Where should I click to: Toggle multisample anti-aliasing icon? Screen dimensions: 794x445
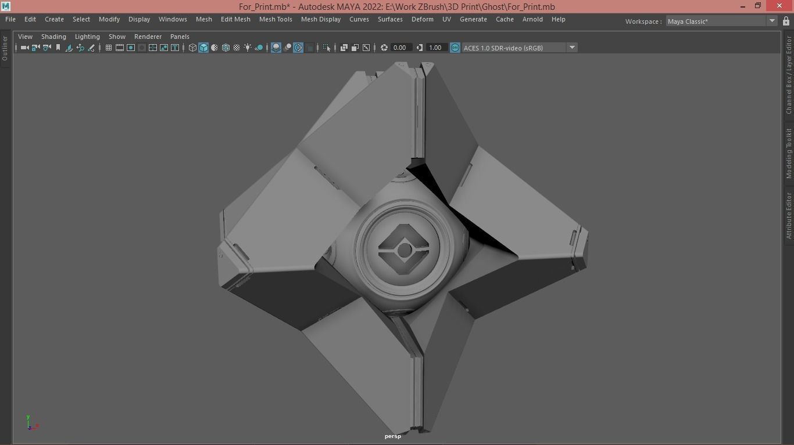(298, 48)
